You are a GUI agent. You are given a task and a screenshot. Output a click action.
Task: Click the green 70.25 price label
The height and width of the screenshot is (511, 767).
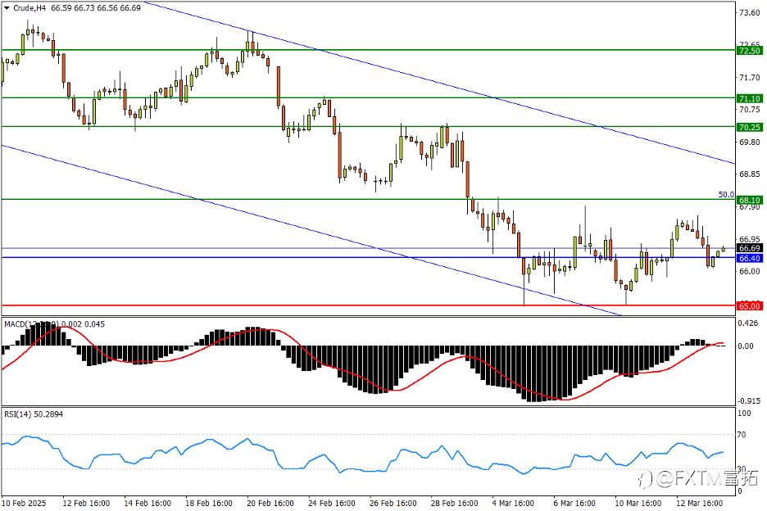pyautogui.click(x=750, y=127)
